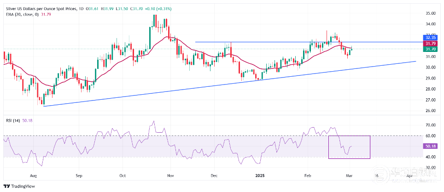This screenshot has width=444, height=192.
Task: Click the 26.00 level on price scale
Action: 430,111
